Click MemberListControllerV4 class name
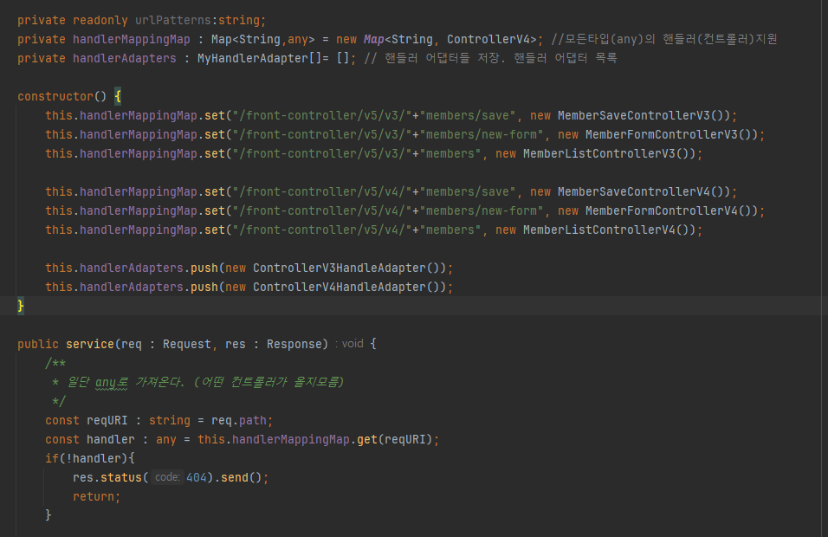The width and height of the screenshot is (828, 537). click(x=599, y=230)
